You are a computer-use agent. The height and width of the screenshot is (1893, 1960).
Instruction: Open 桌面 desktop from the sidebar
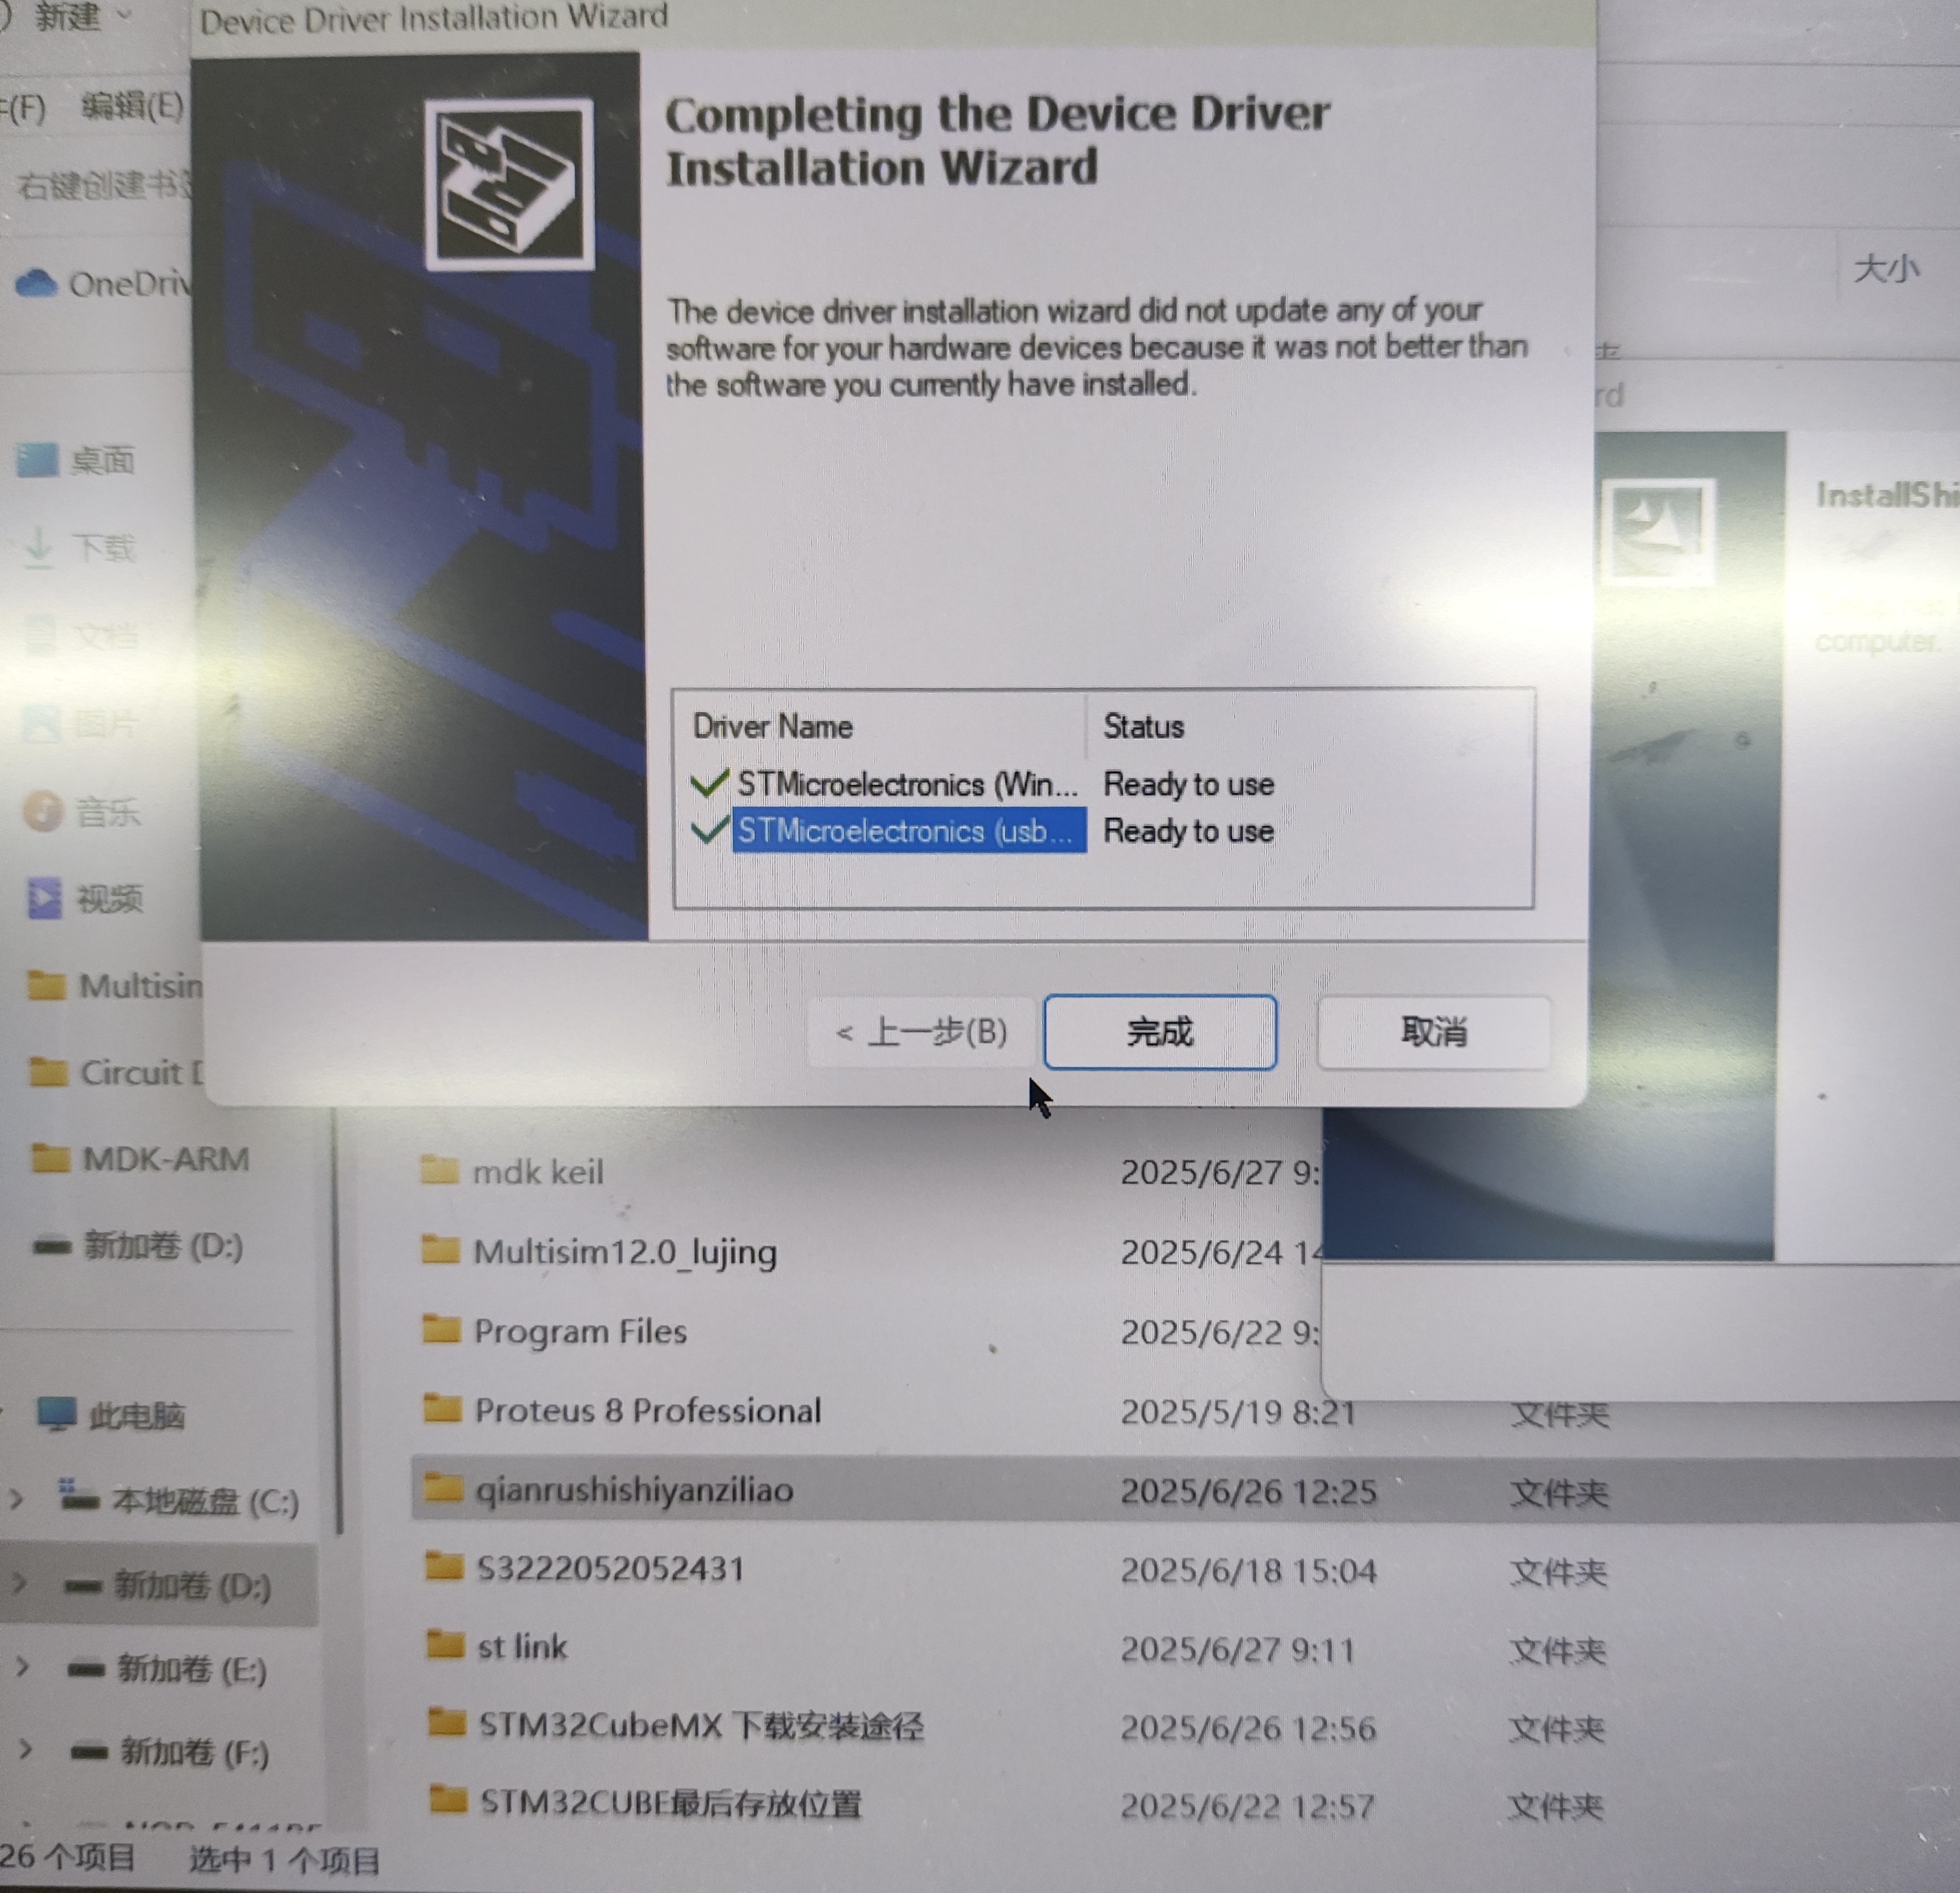[x=100, y=461]
